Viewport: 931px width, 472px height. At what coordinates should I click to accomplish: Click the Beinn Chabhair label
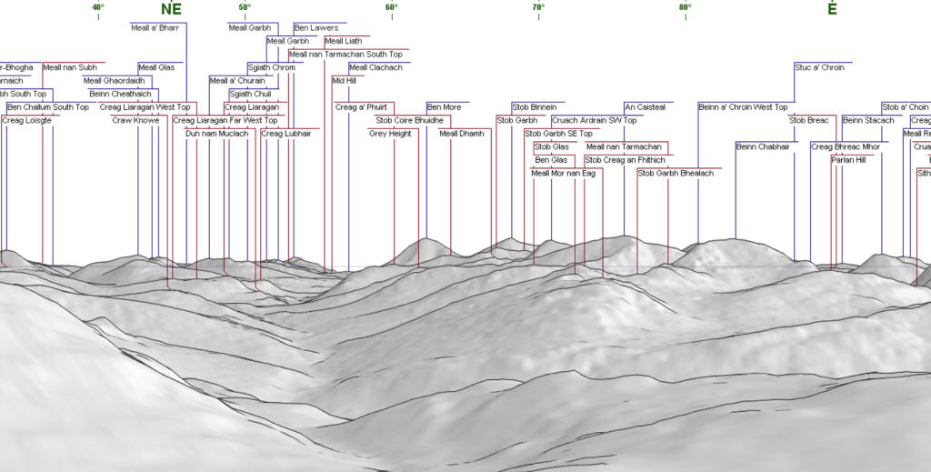[761, 146]
